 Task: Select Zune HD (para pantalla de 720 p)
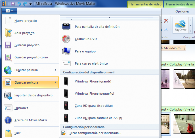click(110, 118)
